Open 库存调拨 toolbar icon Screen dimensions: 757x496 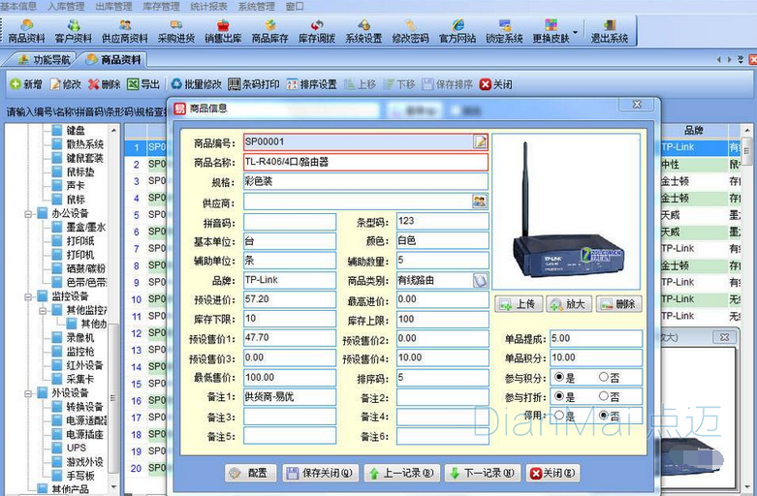click(x=317, y=31)
